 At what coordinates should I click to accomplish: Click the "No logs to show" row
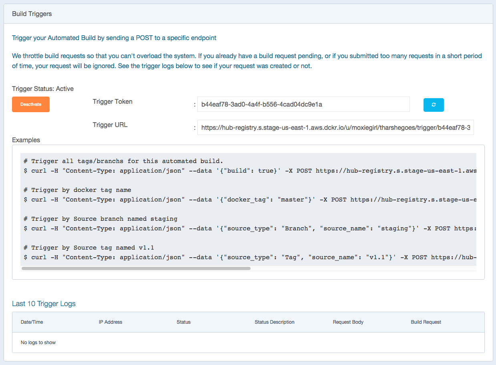tap(38, 343)
